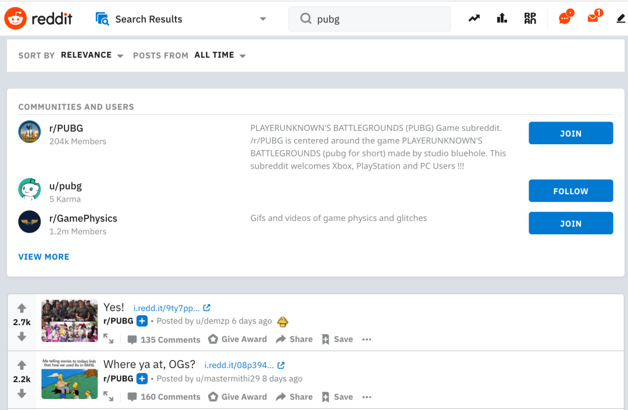Downvote the "Where ya at, OGs?" post
Viewport: 628px width, 410px height.
pos(22,394)
